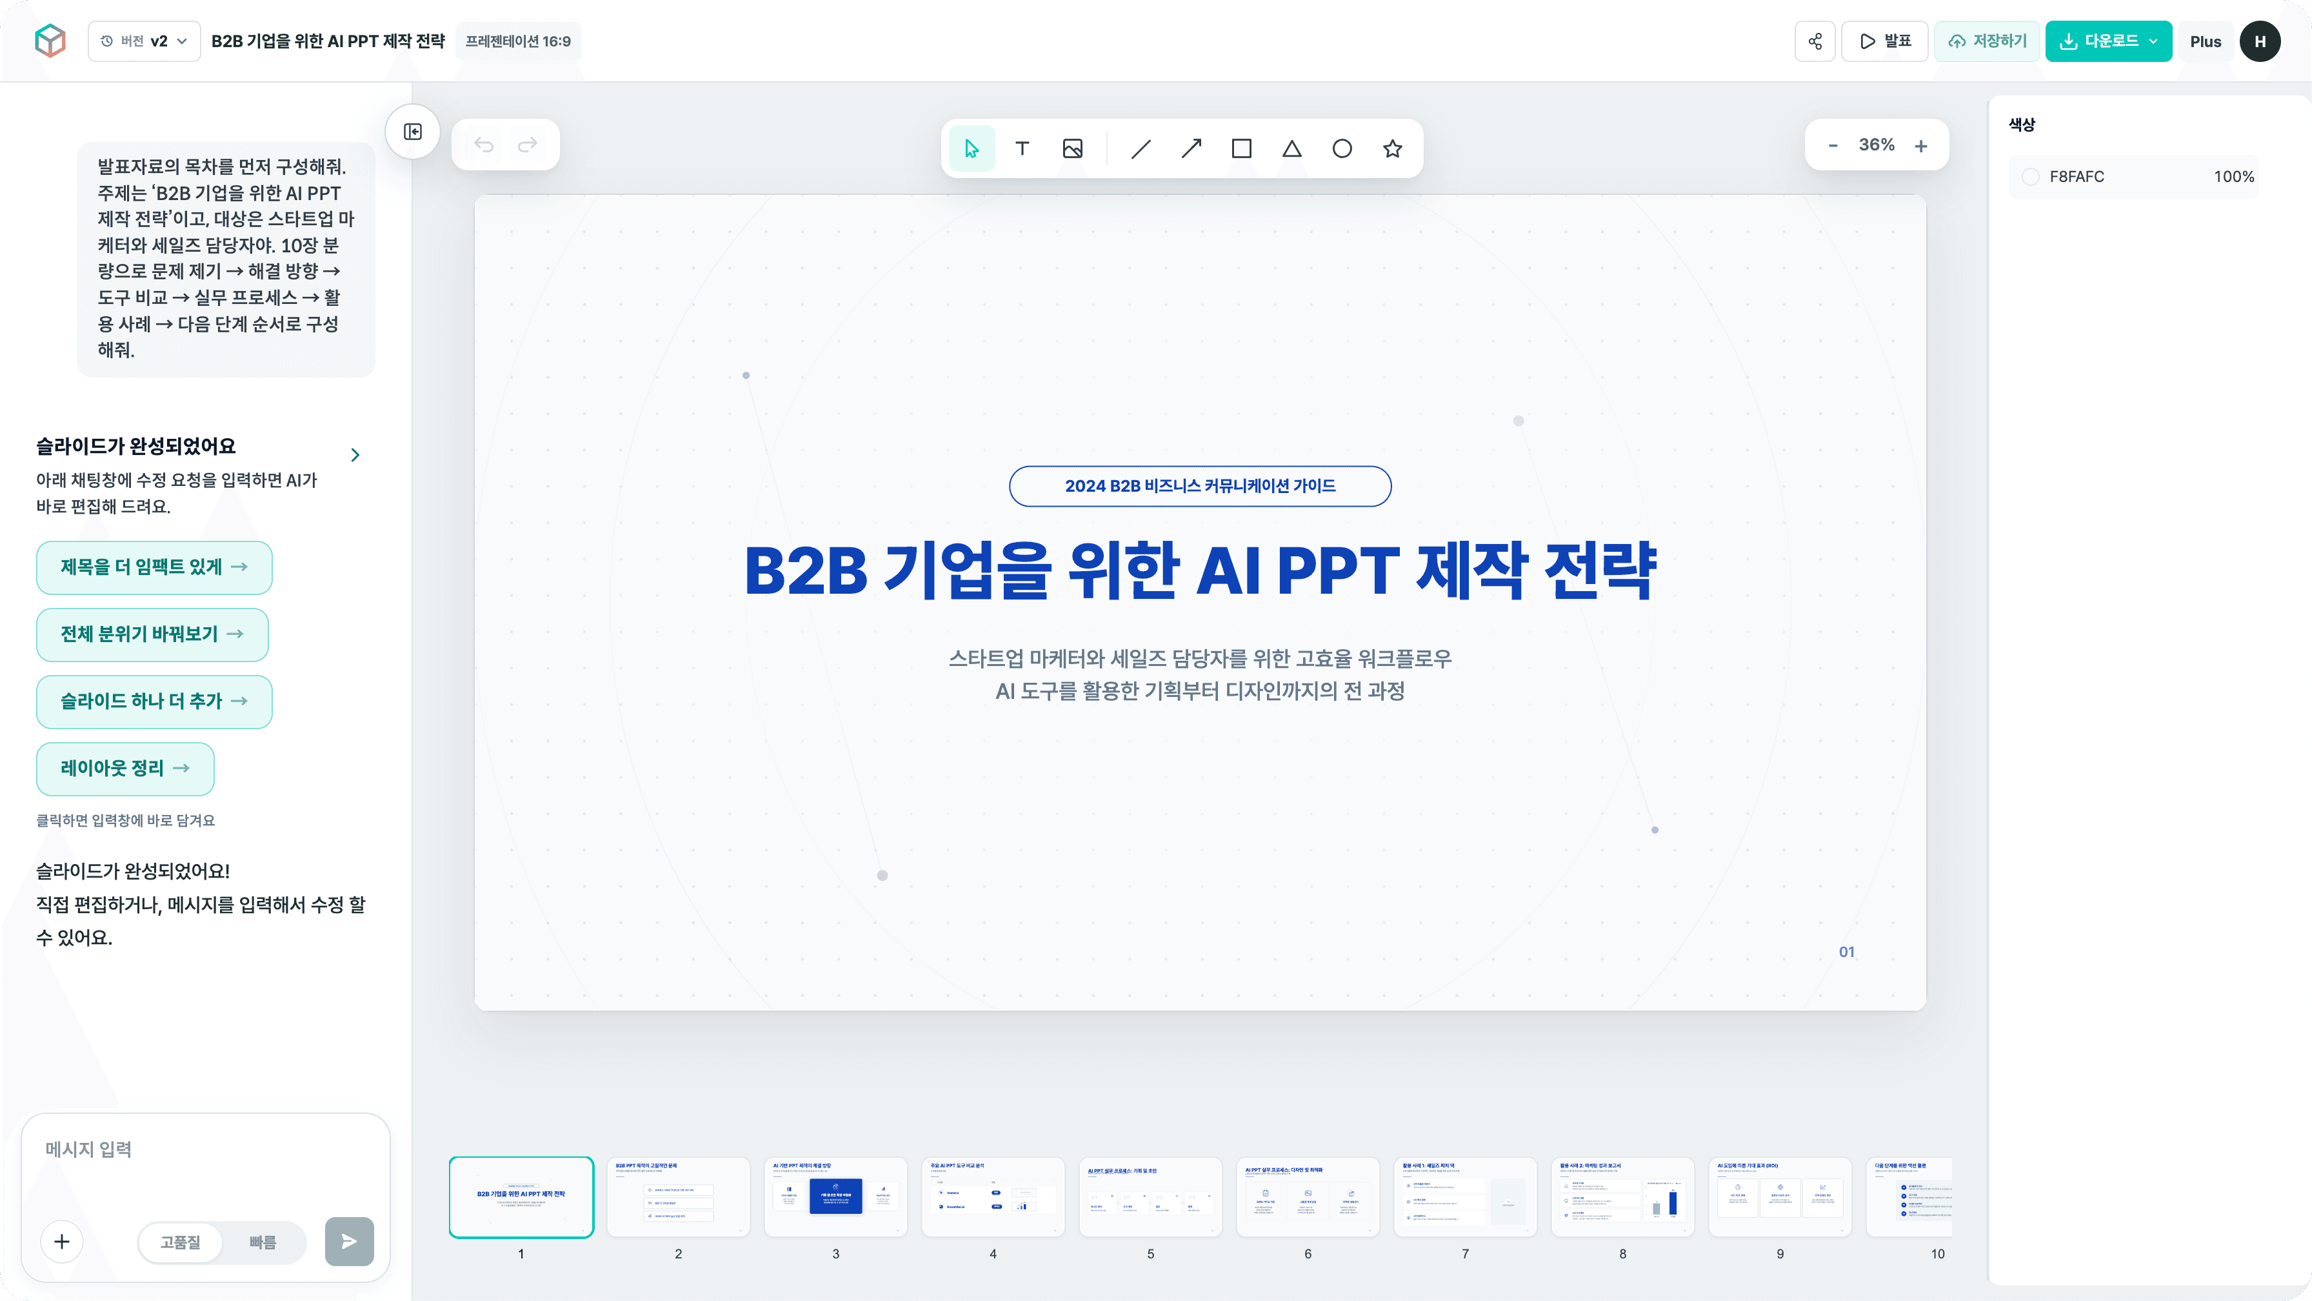Viewport: 2312px width, 1301px height.
Task: Click the 메시지 입력 input field
Action: click(x=206, y=1150)
